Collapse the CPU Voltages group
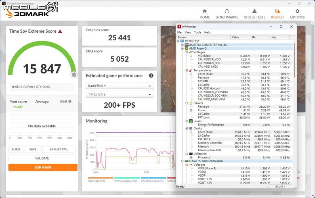Image resolution: width=315 pixels, height=198 pixels. tap(187, 52)
